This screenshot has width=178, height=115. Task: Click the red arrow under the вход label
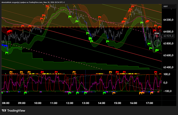point(157,36)
